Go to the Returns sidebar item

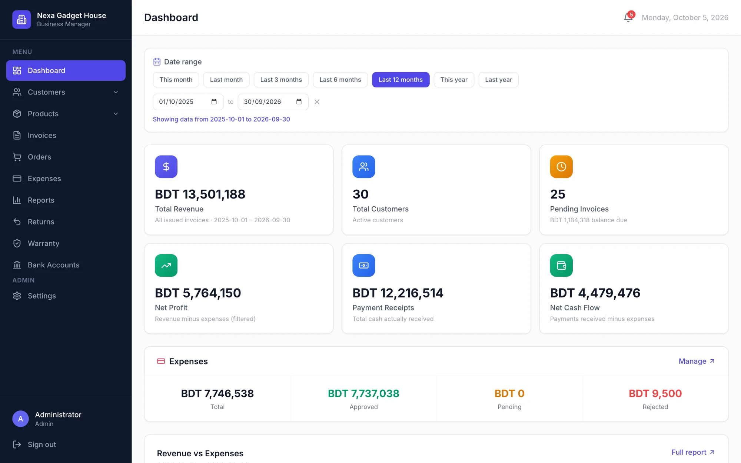coord(66,222)
